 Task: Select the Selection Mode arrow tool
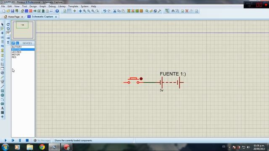point(3,24)
